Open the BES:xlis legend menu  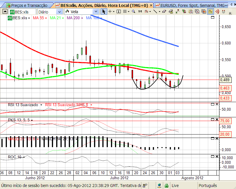tap(29, 18)
